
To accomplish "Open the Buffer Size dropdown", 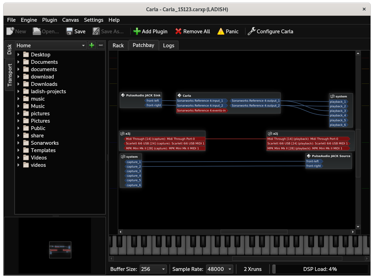I will tap(153, 269).
